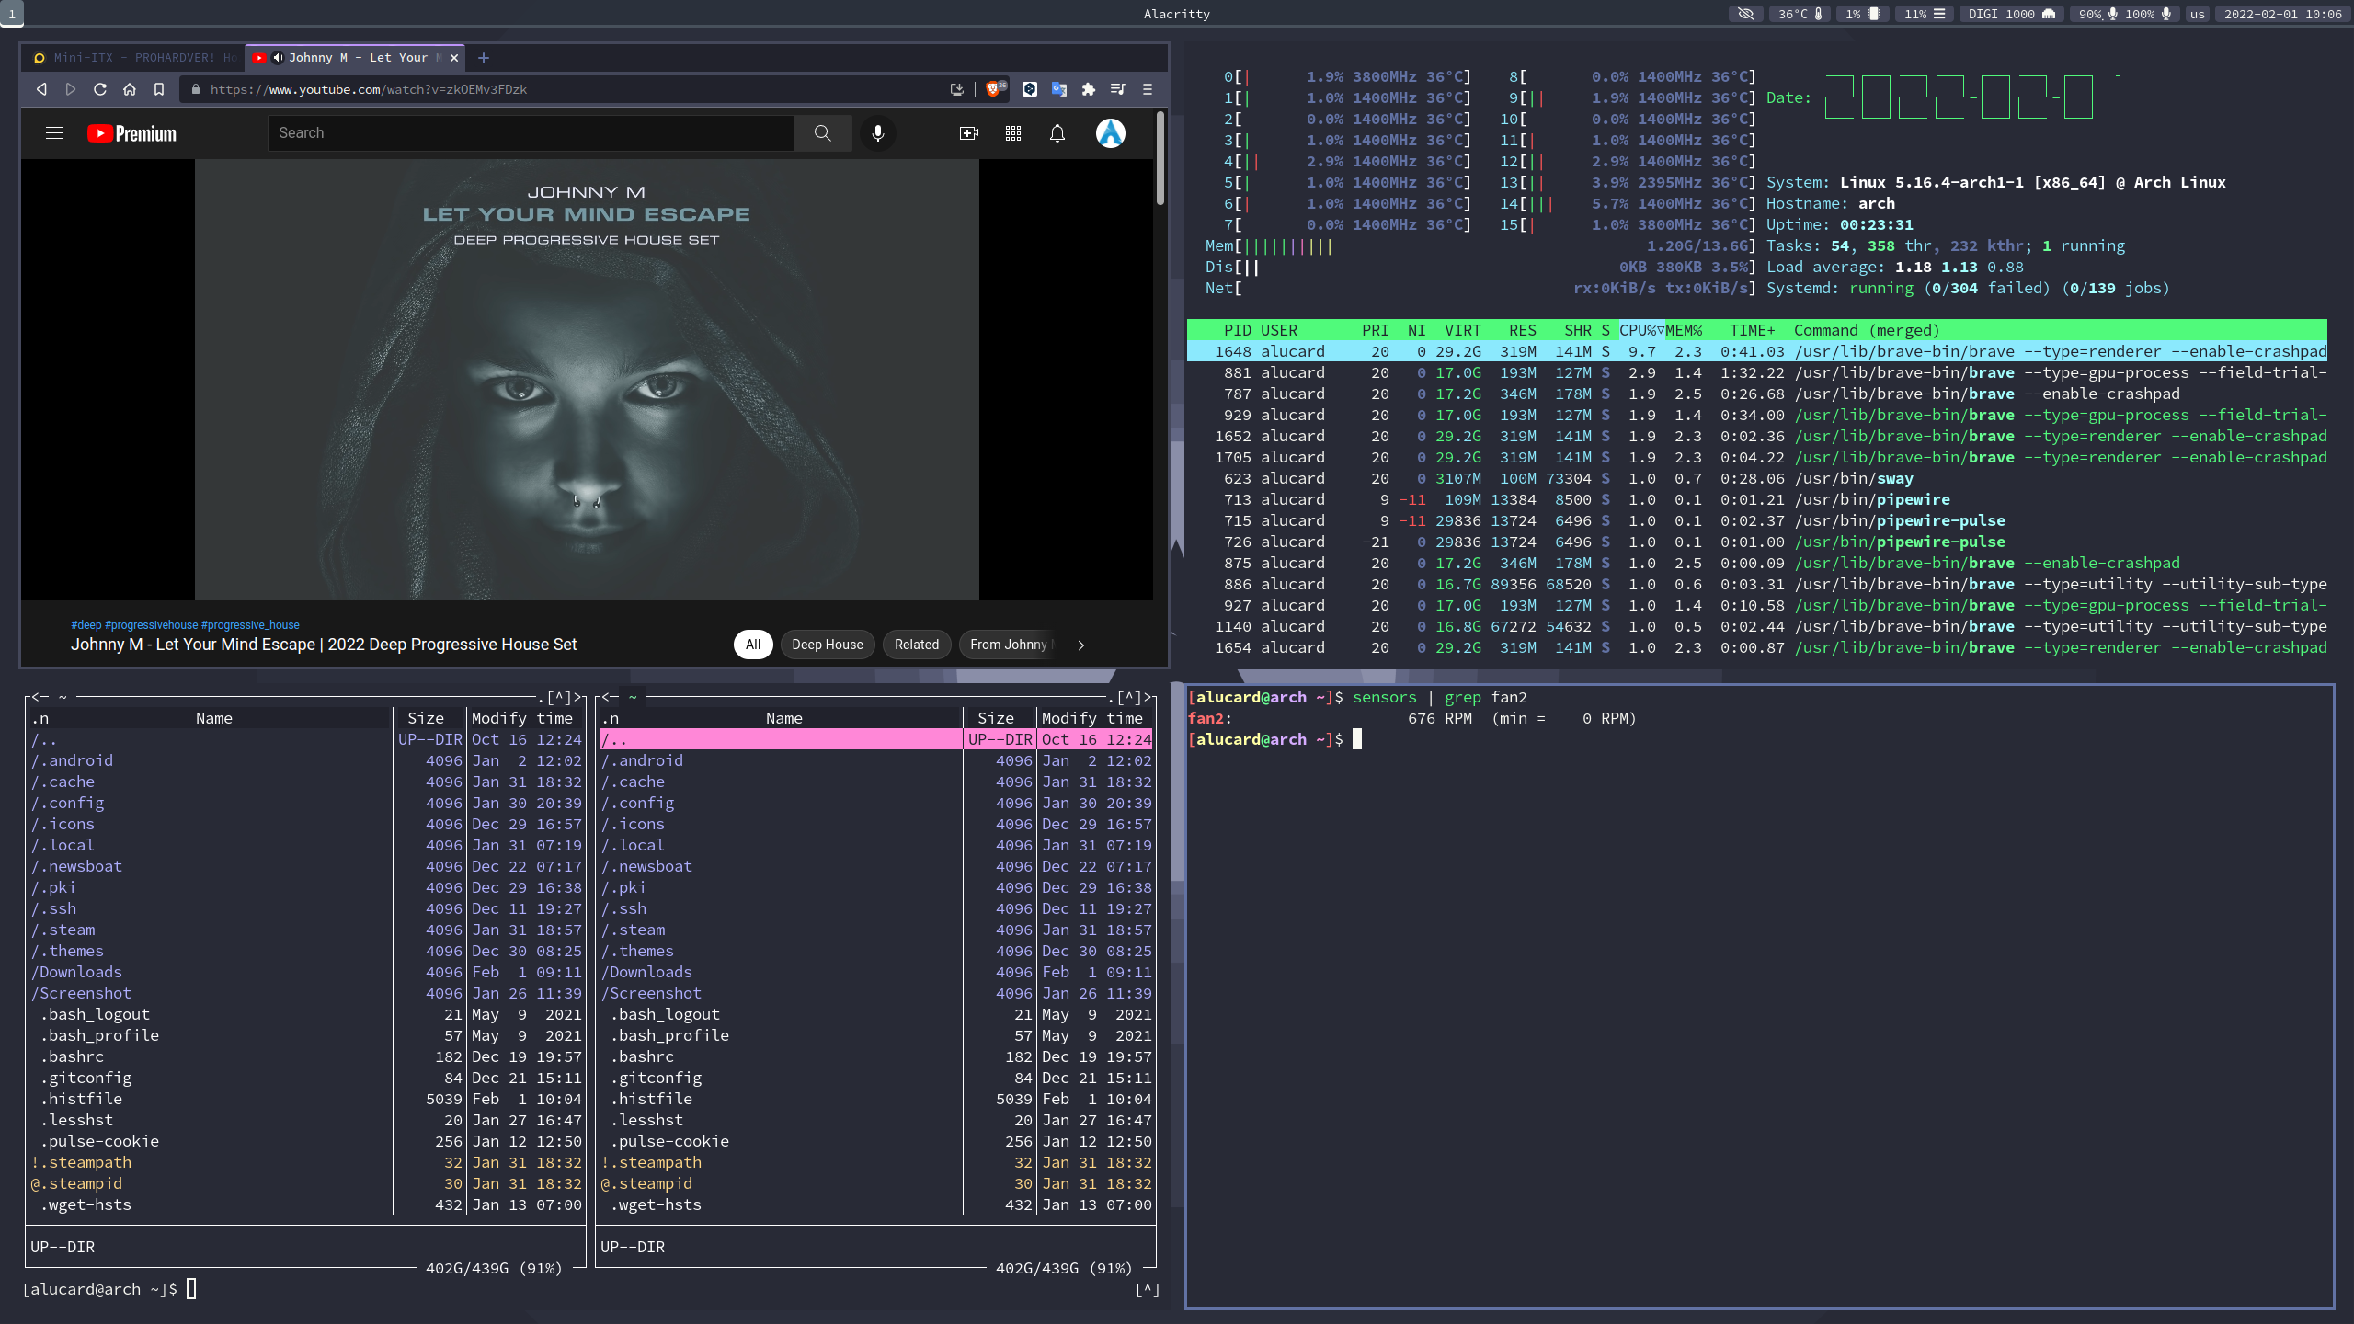
Task: Click the #deep hashtag link
Action: 86,625
